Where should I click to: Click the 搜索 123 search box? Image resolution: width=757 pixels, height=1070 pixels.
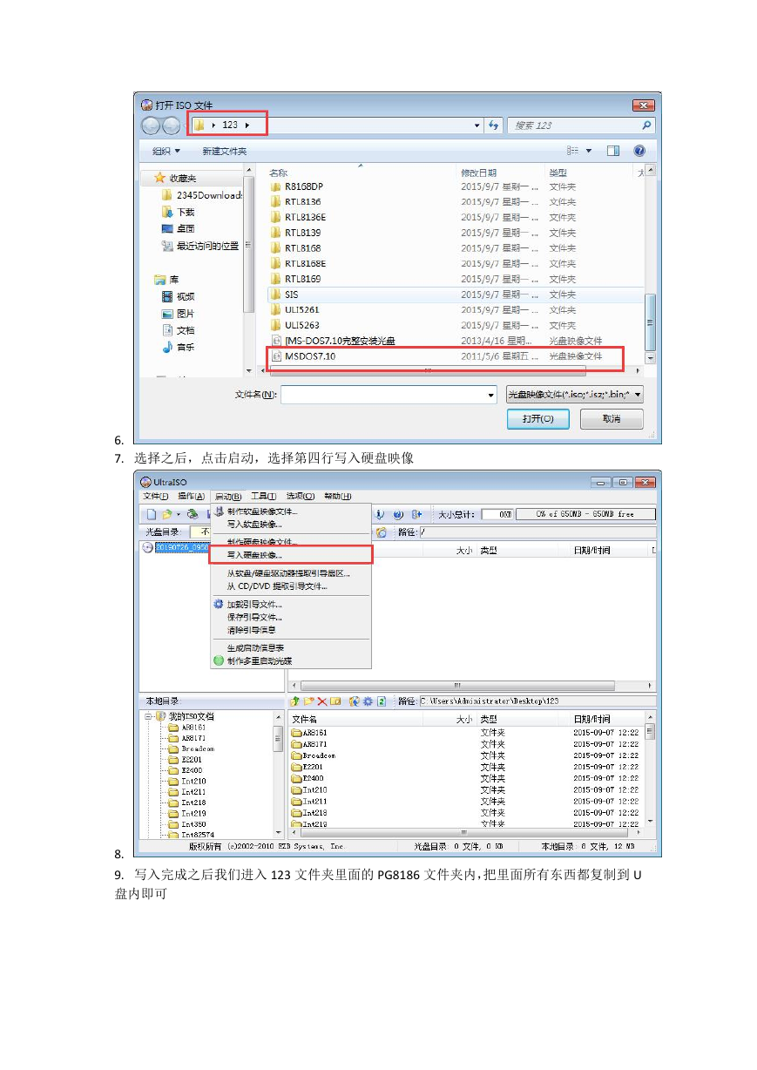pos(581,125)
